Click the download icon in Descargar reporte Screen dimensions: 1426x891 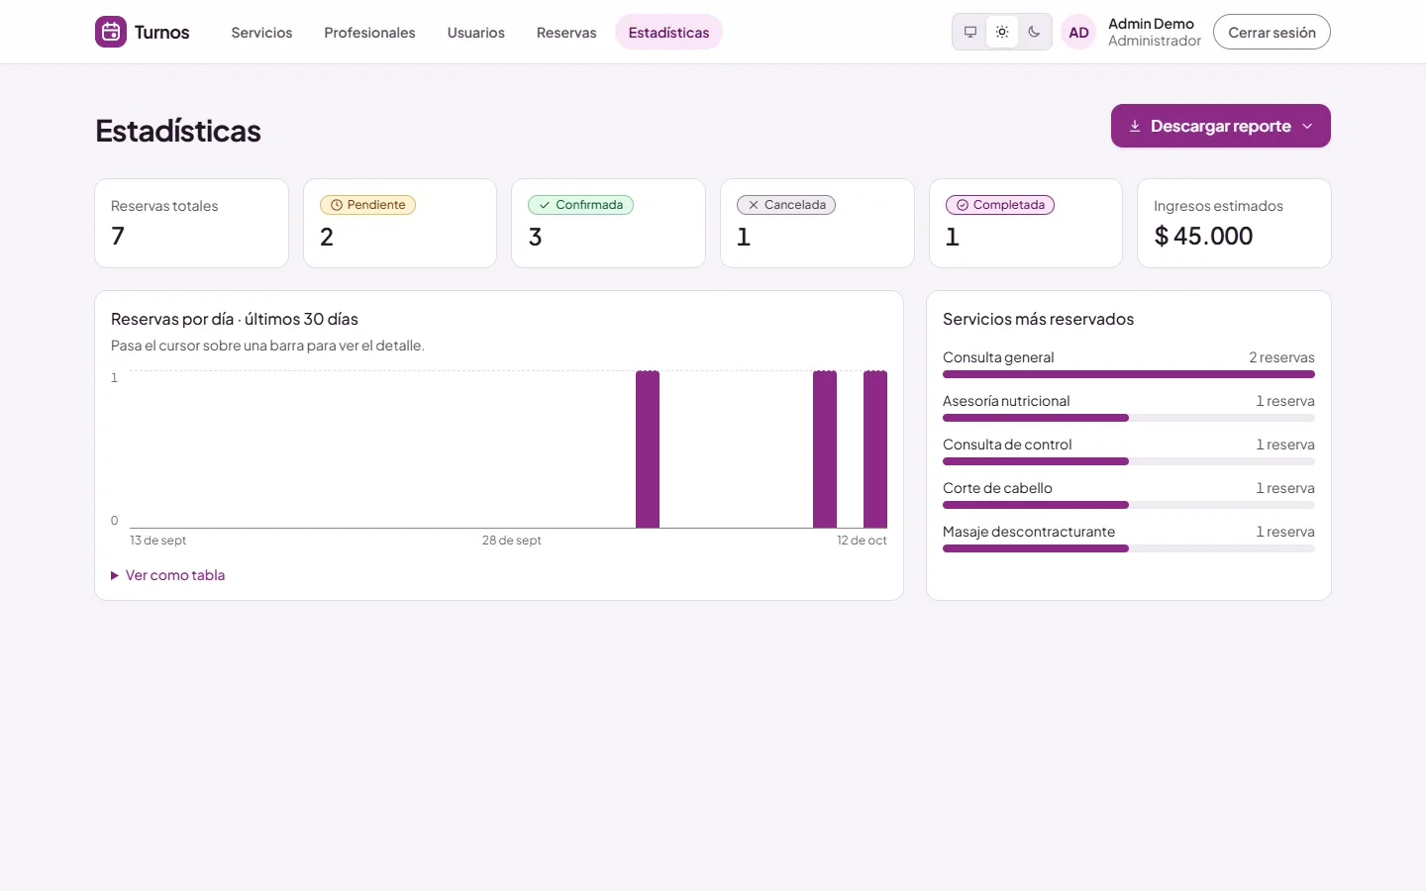point(1135,126)
